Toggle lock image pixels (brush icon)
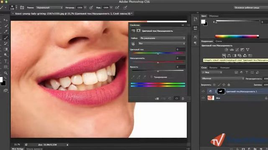Screen dimensions: 268x150 (219, 85)
